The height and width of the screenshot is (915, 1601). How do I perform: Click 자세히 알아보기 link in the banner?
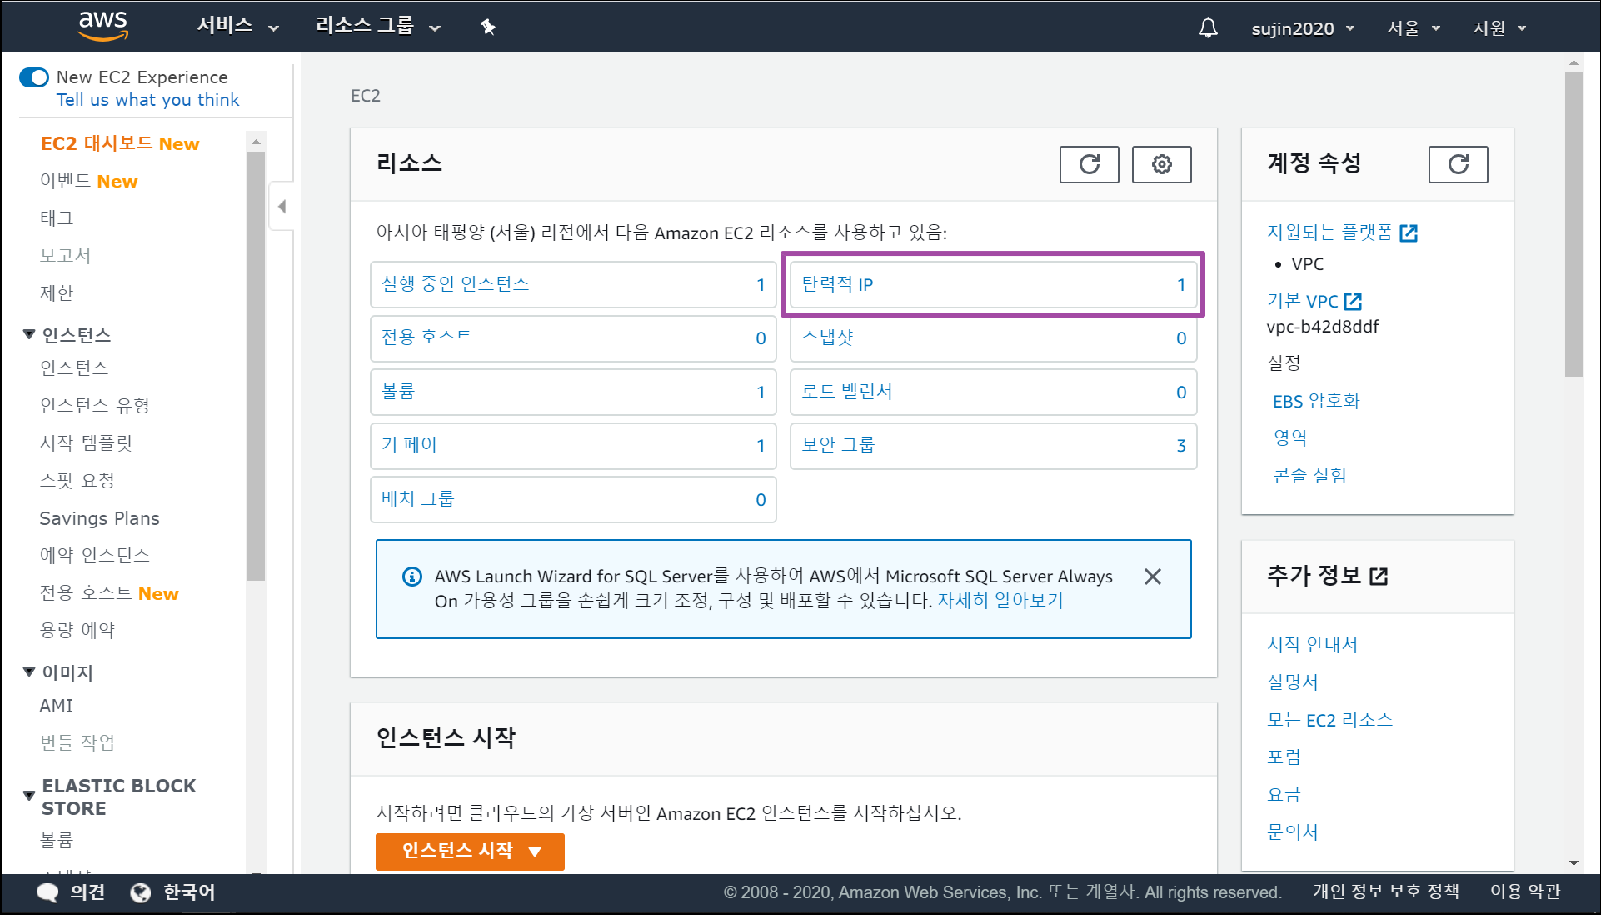[1000, 601]
